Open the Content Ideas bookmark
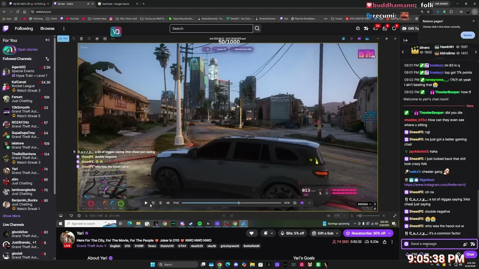Image resolution: width=479 pixels, height=269 pixels. [x=97, y=18]
